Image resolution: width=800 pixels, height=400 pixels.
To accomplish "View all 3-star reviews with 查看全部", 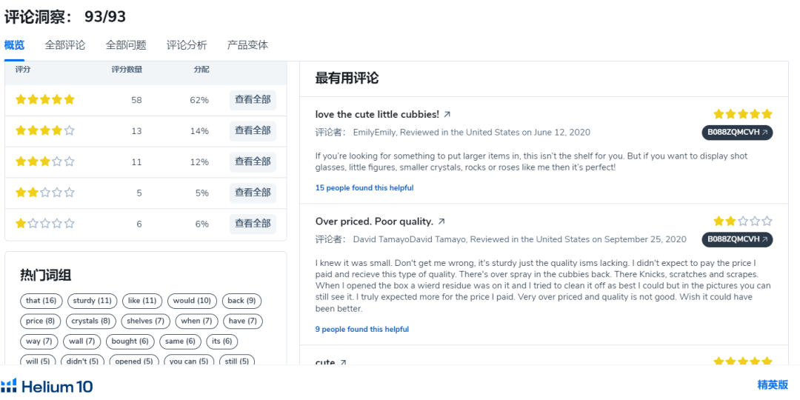I will [253, 161].
